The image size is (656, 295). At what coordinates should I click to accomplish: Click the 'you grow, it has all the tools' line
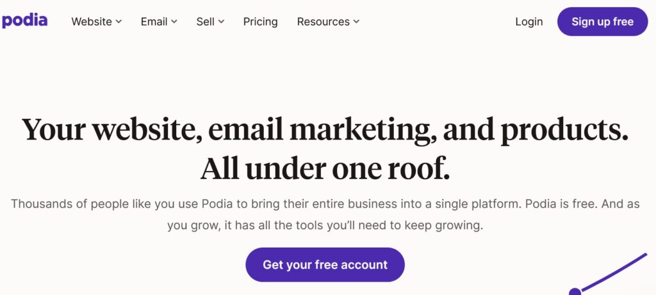(x=325, y=226)
